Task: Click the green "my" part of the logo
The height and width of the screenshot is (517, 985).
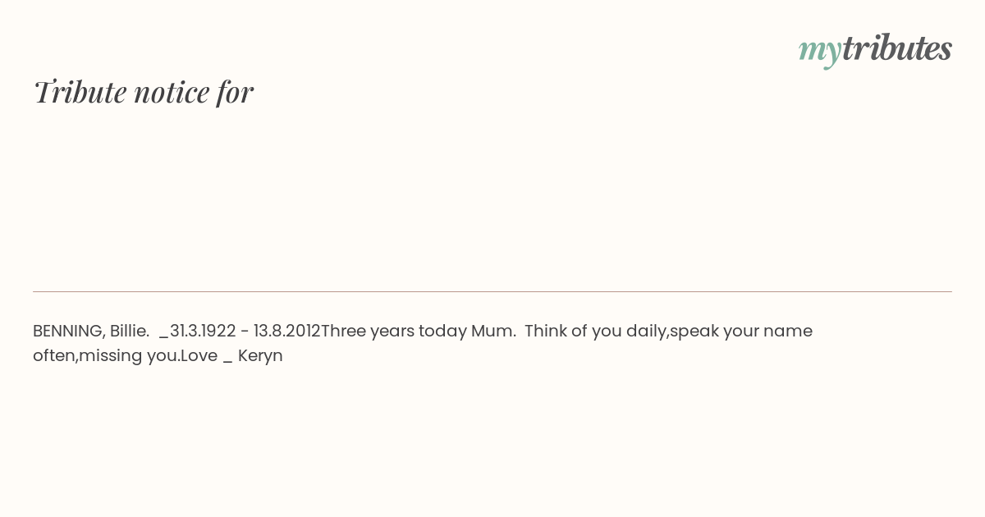Action: (819, 52)
